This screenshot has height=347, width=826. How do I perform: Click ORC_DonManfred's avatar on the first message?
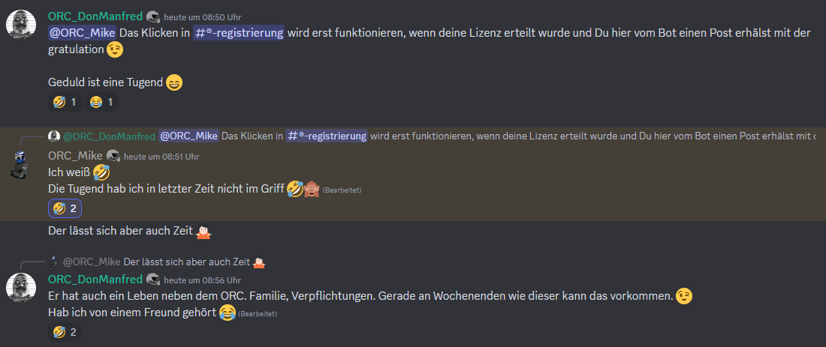[20, 24]
